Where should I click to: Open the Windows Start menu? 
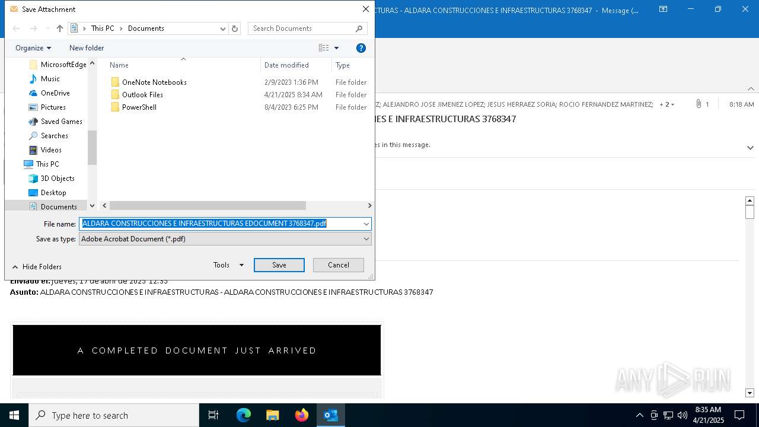[14, 415]
